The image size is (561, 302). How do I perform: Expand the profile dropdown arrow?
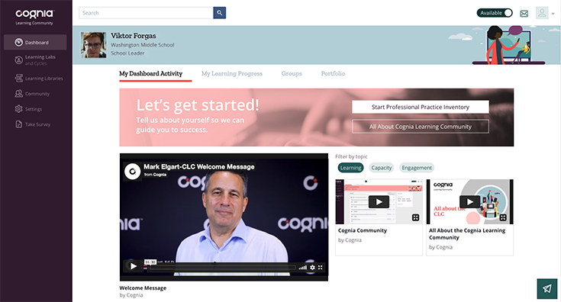[x=553, y=14]
